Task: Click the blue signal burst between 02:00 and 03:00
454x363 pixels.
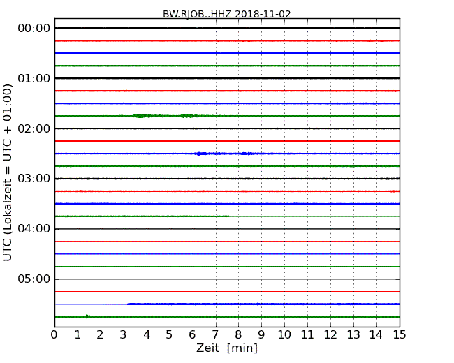Action: pyautogui.click(x=224, y=154)
